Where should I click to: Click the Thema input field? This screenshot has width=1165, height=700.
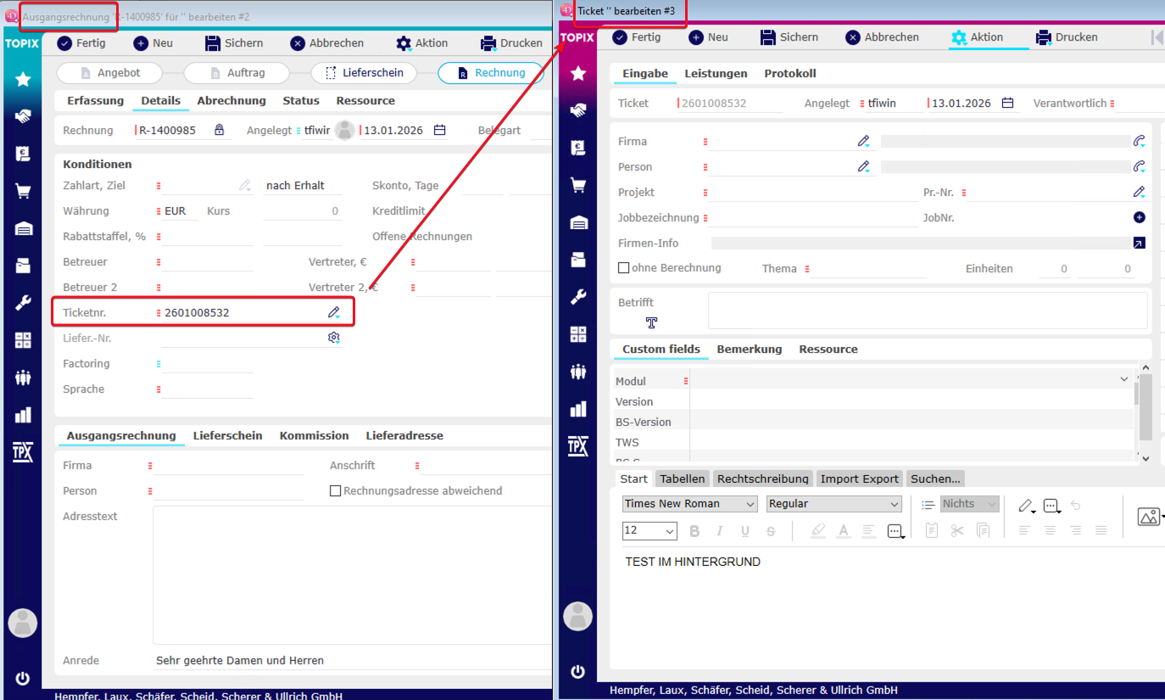click(x=870, y=269)
